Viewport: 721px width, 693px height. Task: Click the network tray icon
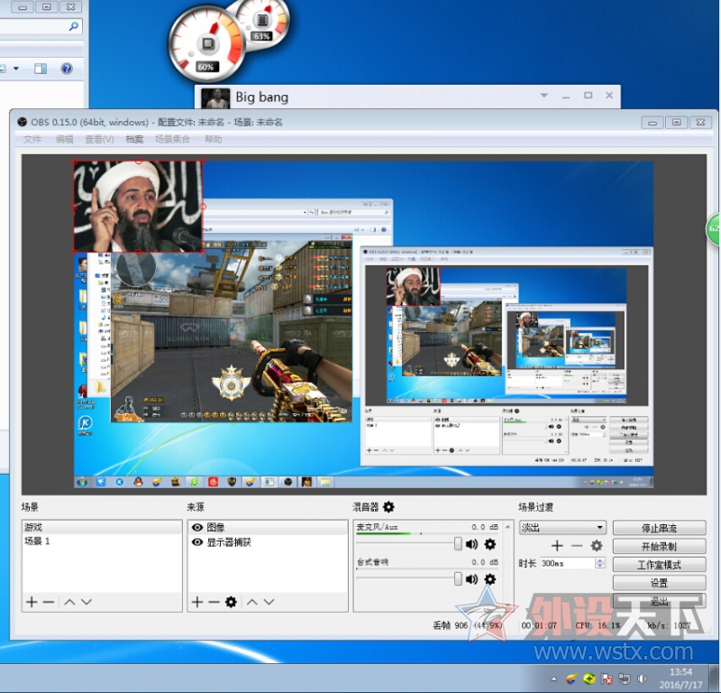[x=625, y=679]
